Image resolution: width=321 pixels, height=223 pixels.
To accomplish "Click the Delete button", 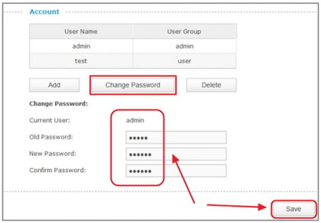I will pyautogui.click(x=211, y=85).
